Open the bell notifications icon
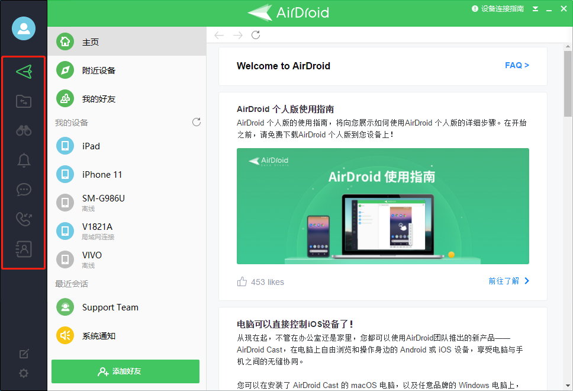Image resolution: width=573 pixels, height=391 pixels. [24, 160]
